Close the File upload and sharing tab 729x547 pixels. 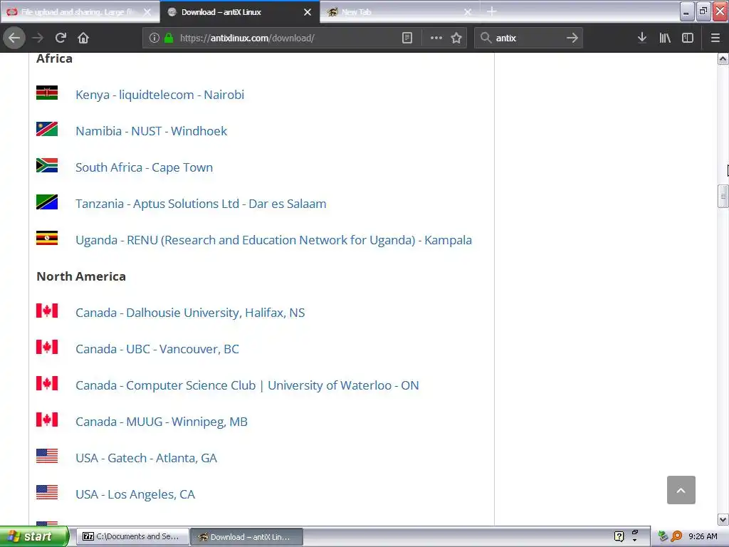pyautogui.click(x=147, y=12)
